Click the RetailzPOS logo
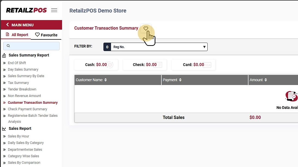 point(26,10)
